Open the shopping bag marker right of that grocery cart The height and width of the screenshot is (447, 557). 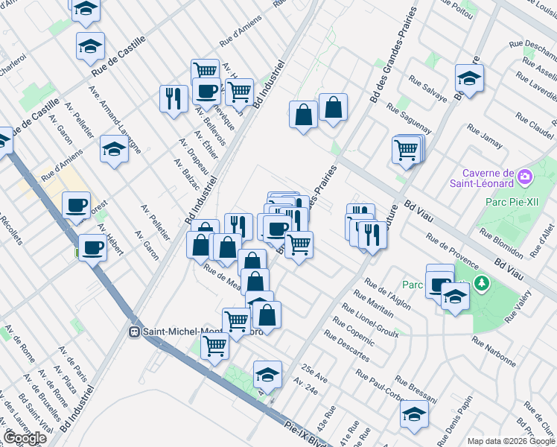267,316
